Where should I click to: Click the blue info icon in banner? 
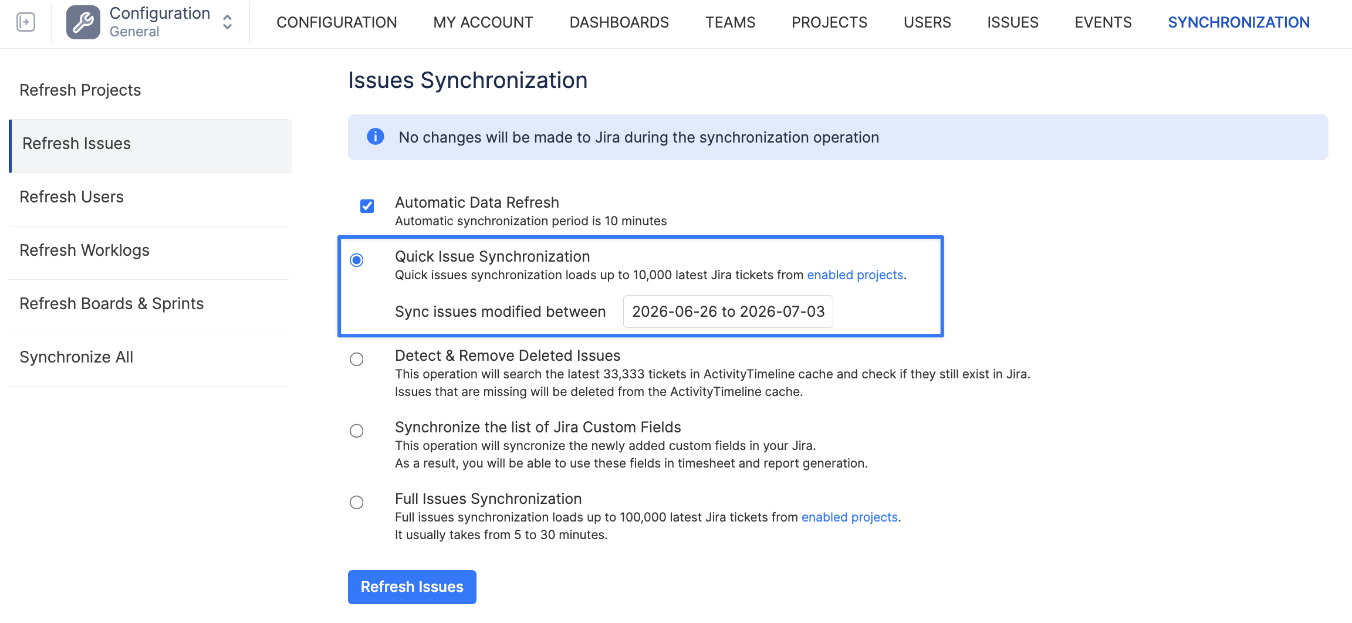click(x=376, y=137)
